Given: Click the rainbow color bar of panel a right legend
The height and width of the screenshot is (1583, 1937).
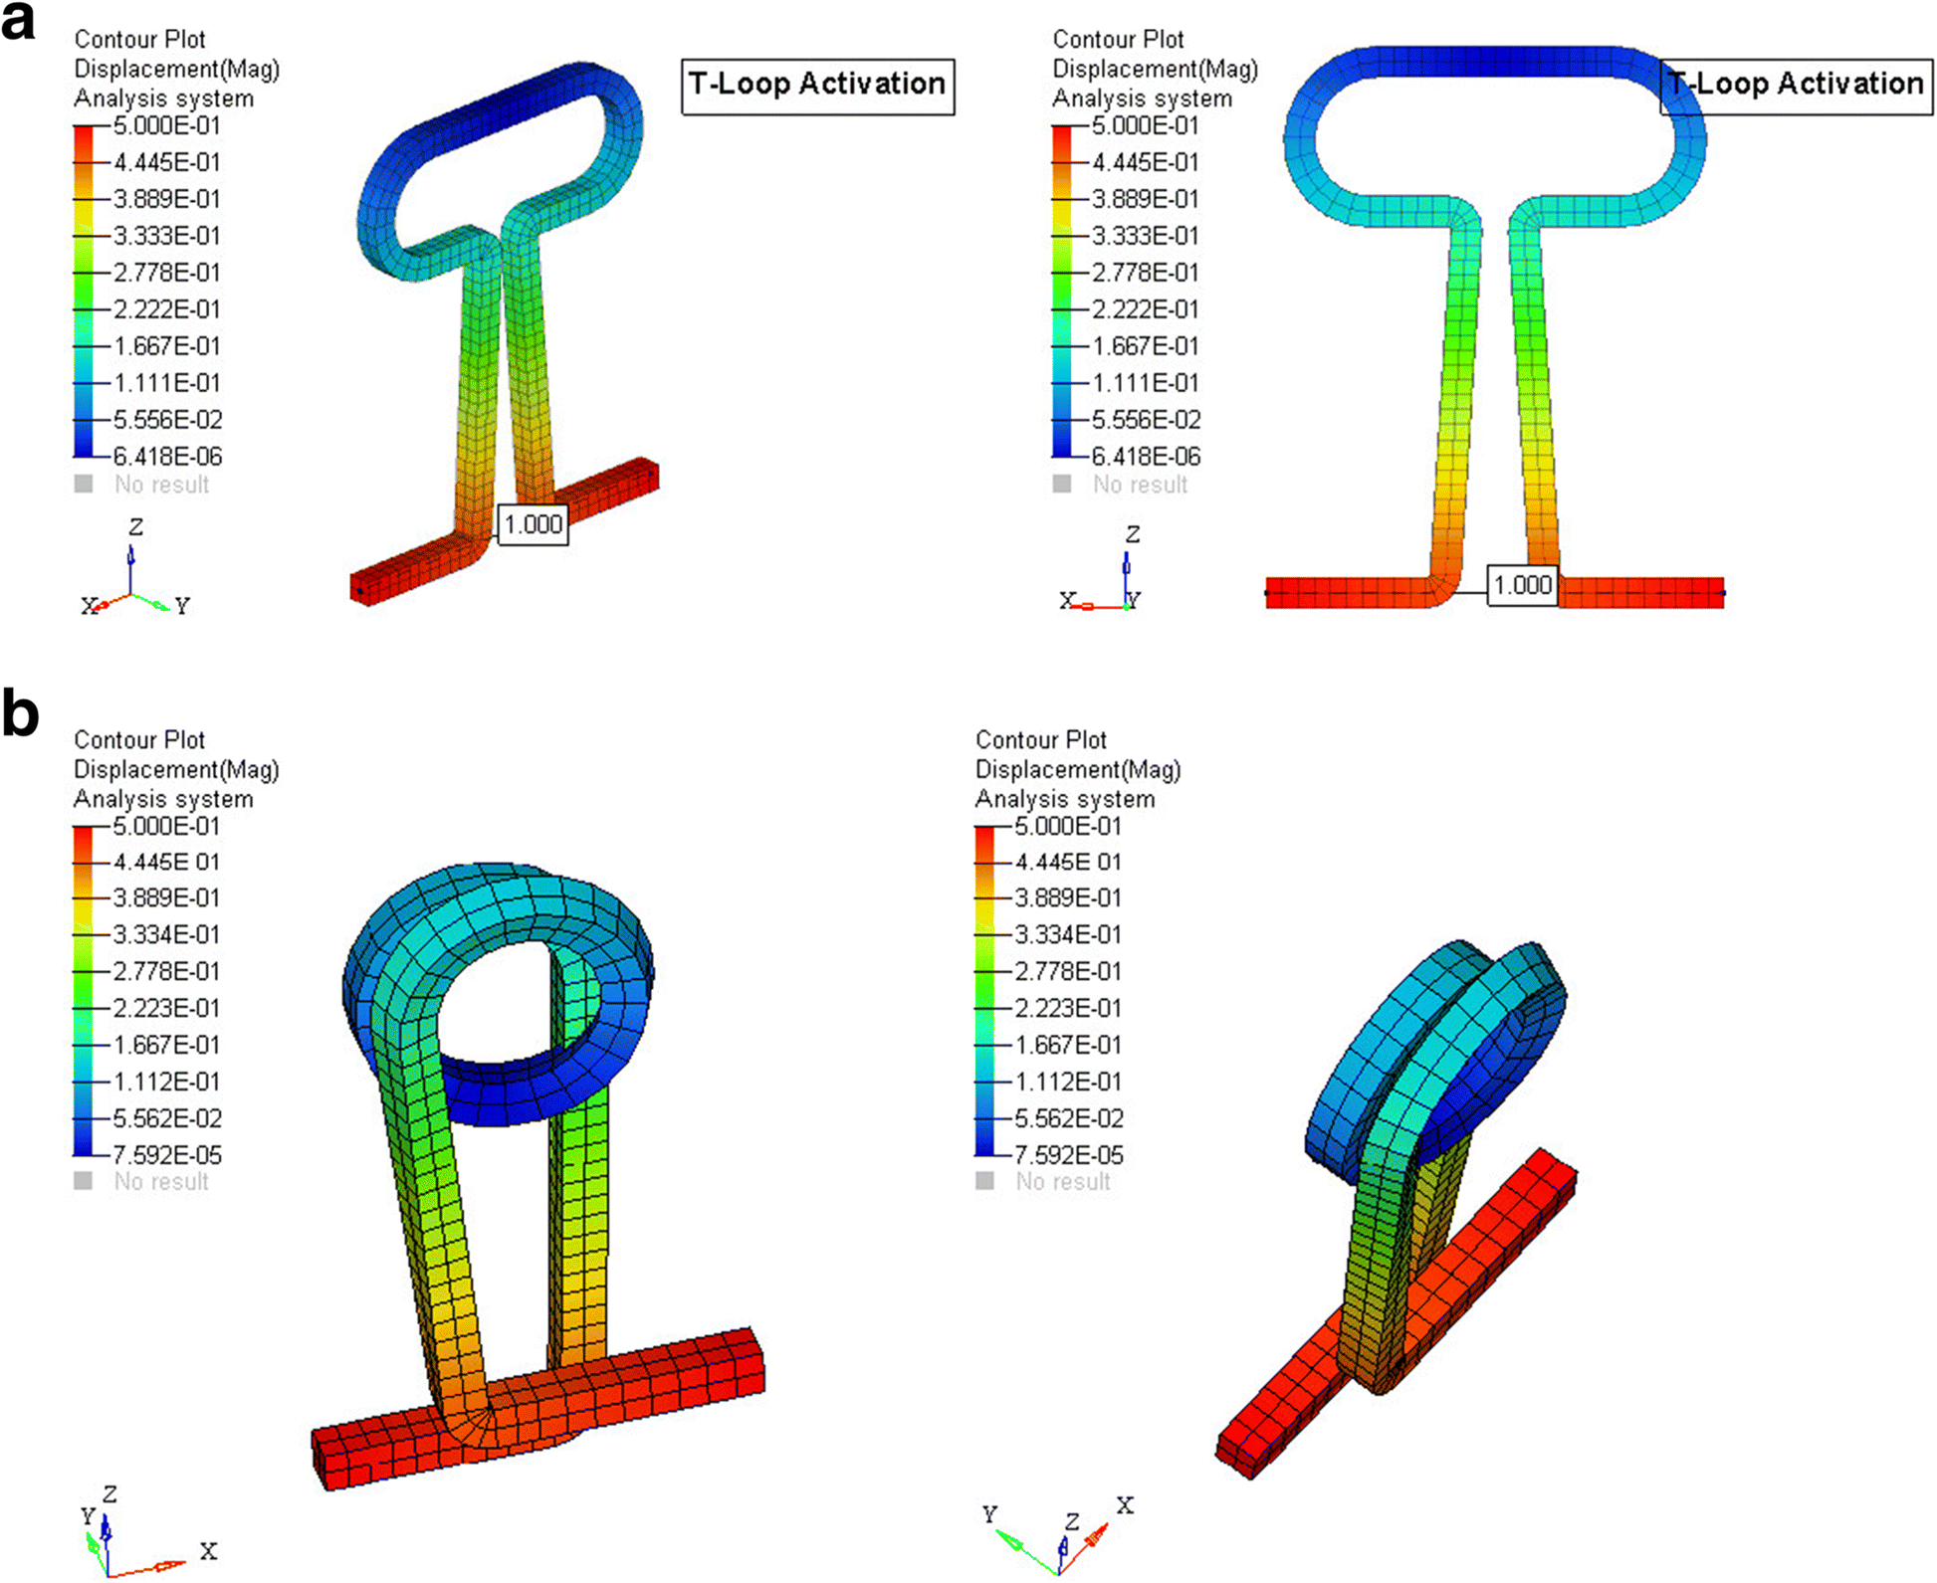Looking at the screenshot, I should pos(1062,292).
